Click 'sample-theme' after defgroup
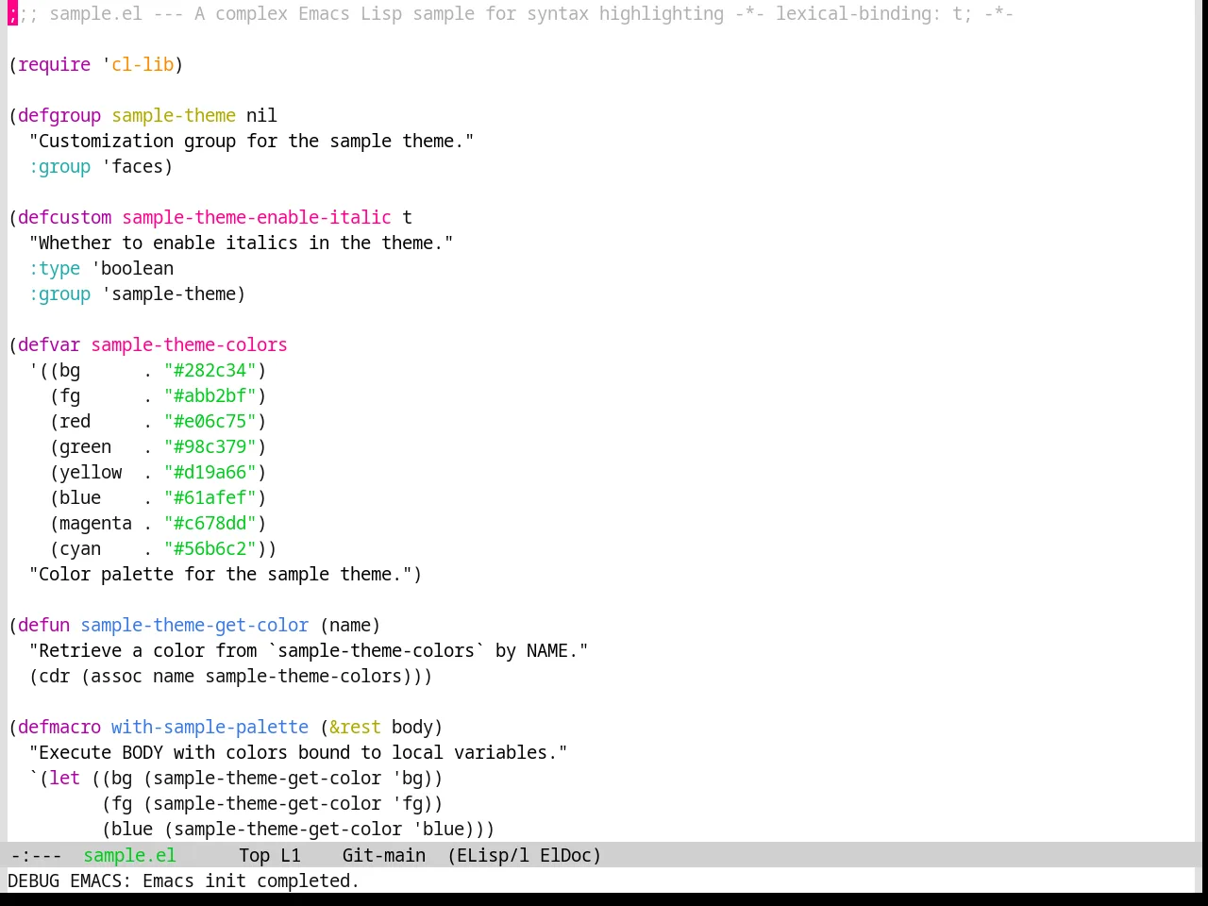 click(x=174, y=115)
